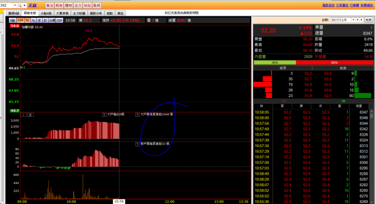
Task: Go to previous date with left arrow
Action: pyautogui.click(x=358, y=20)
